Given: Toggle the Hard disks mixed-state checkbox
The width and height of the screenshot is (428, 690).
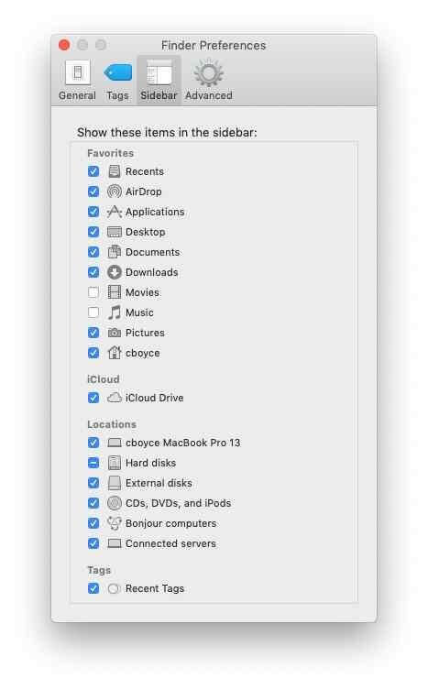Looking at the screenshot, I should (x=93, y=463).
